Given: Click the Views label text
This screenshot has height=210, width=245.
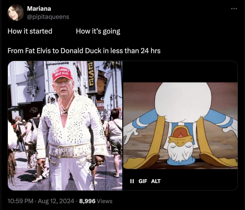Looking at the screenshot, I should [x=104, y=201].
